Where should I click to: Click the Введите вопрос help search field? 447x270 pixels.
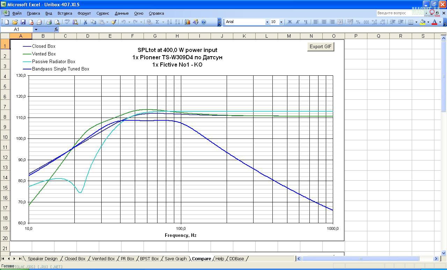click(x=401, y=13)
